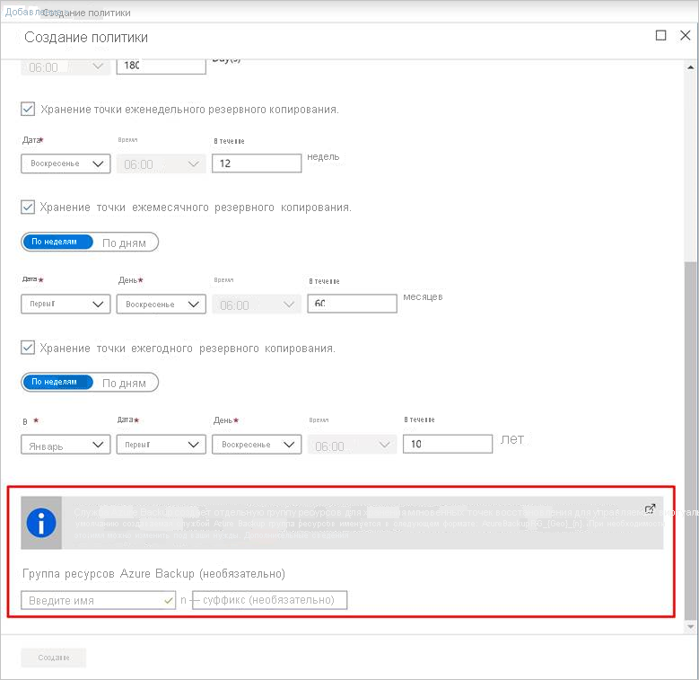
Task: Open weekly retention day dropdown showing Воскресенье
Action: (66, 163)
